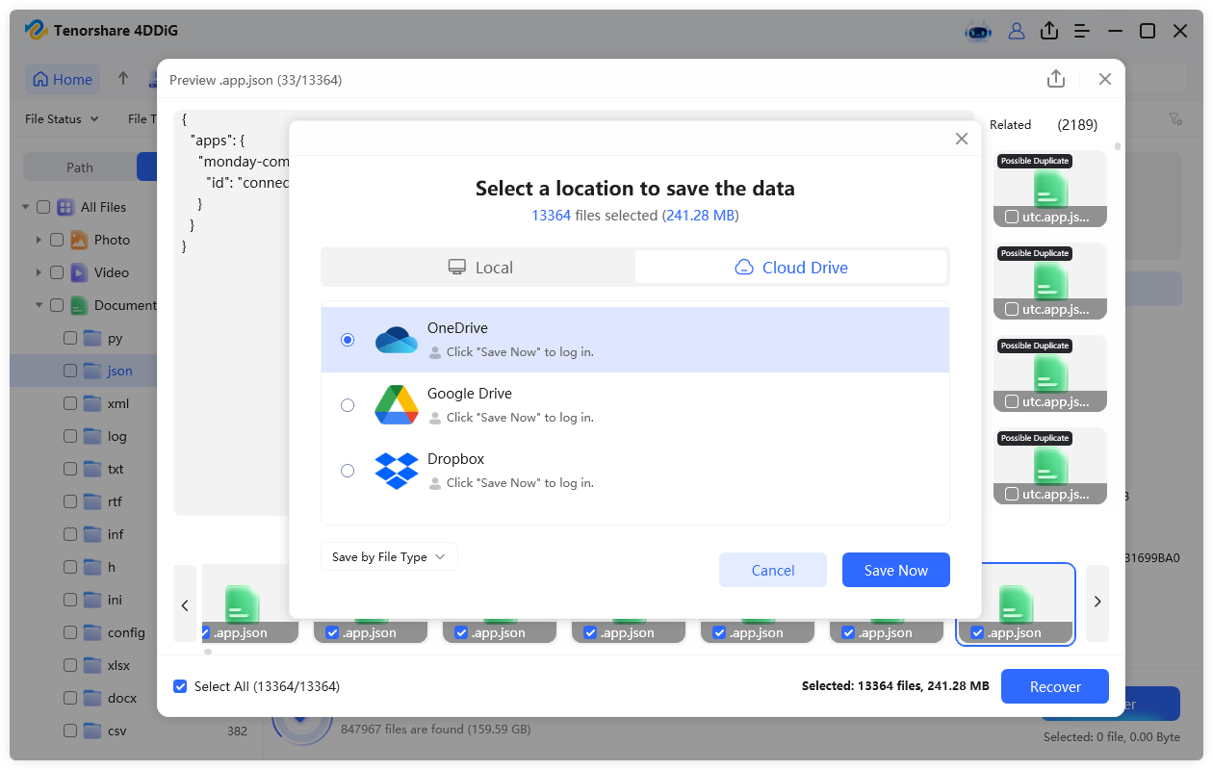Click the Dropbox logo

(x=396, y=471)
